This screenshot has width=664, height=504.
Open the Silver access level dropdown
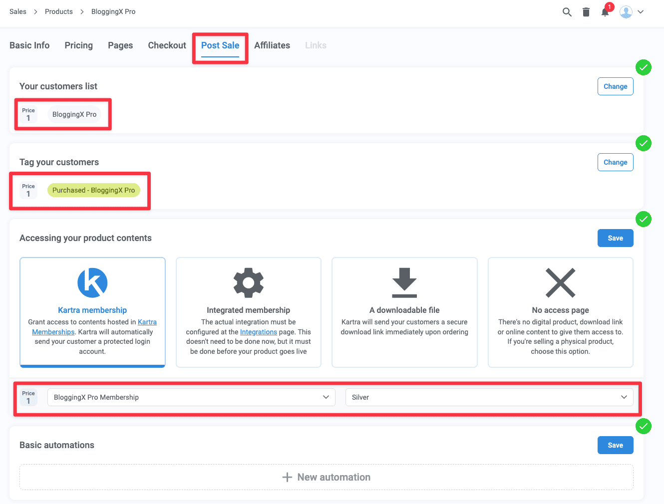point(489,397)
